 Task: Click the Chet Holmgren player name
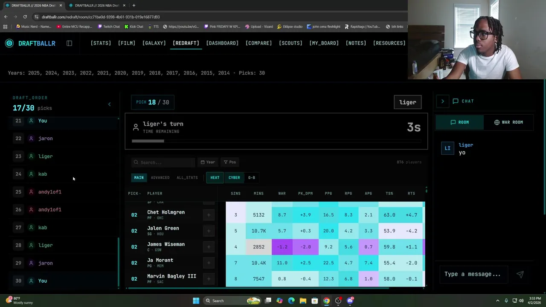(x=166, y=212)
